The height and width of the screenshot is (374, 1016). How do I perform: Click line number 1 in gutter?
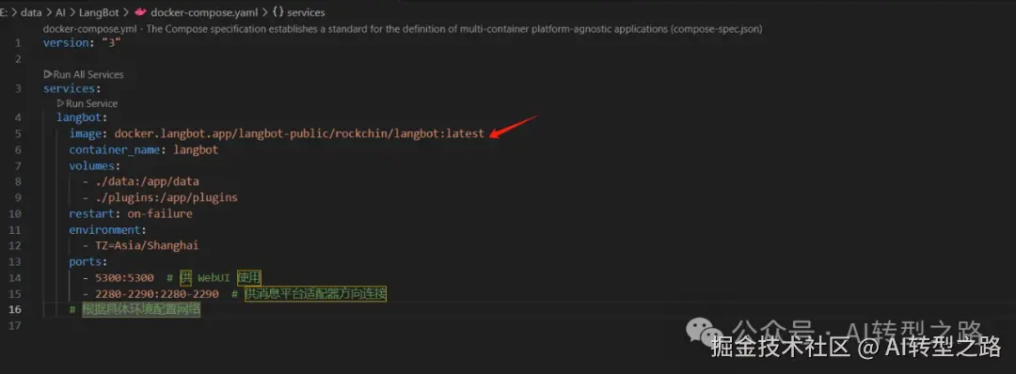pyautogui.click(x=18, y=42)
